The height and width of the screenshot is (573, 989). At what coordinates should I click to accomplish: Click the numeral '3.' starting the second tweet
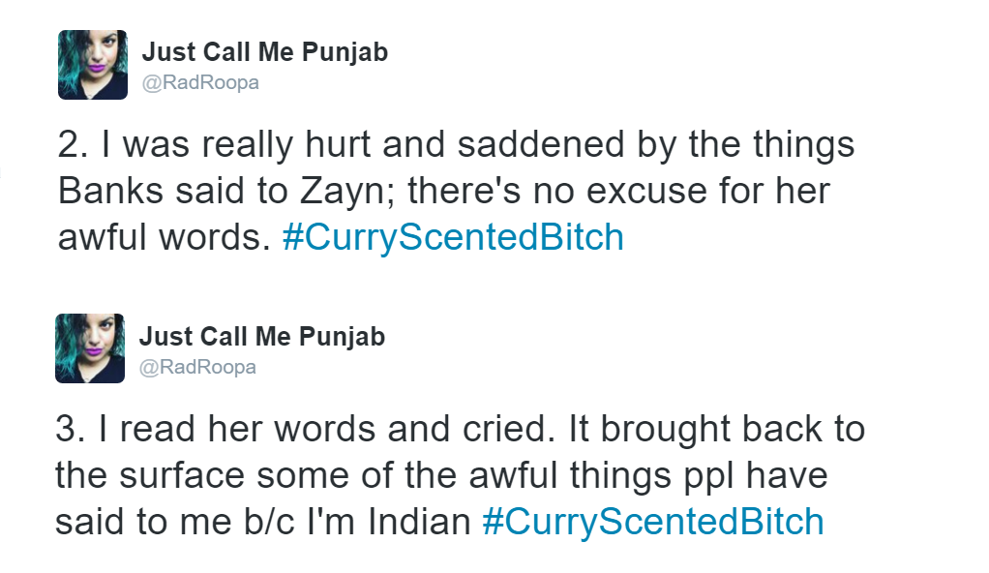[71, 429]
